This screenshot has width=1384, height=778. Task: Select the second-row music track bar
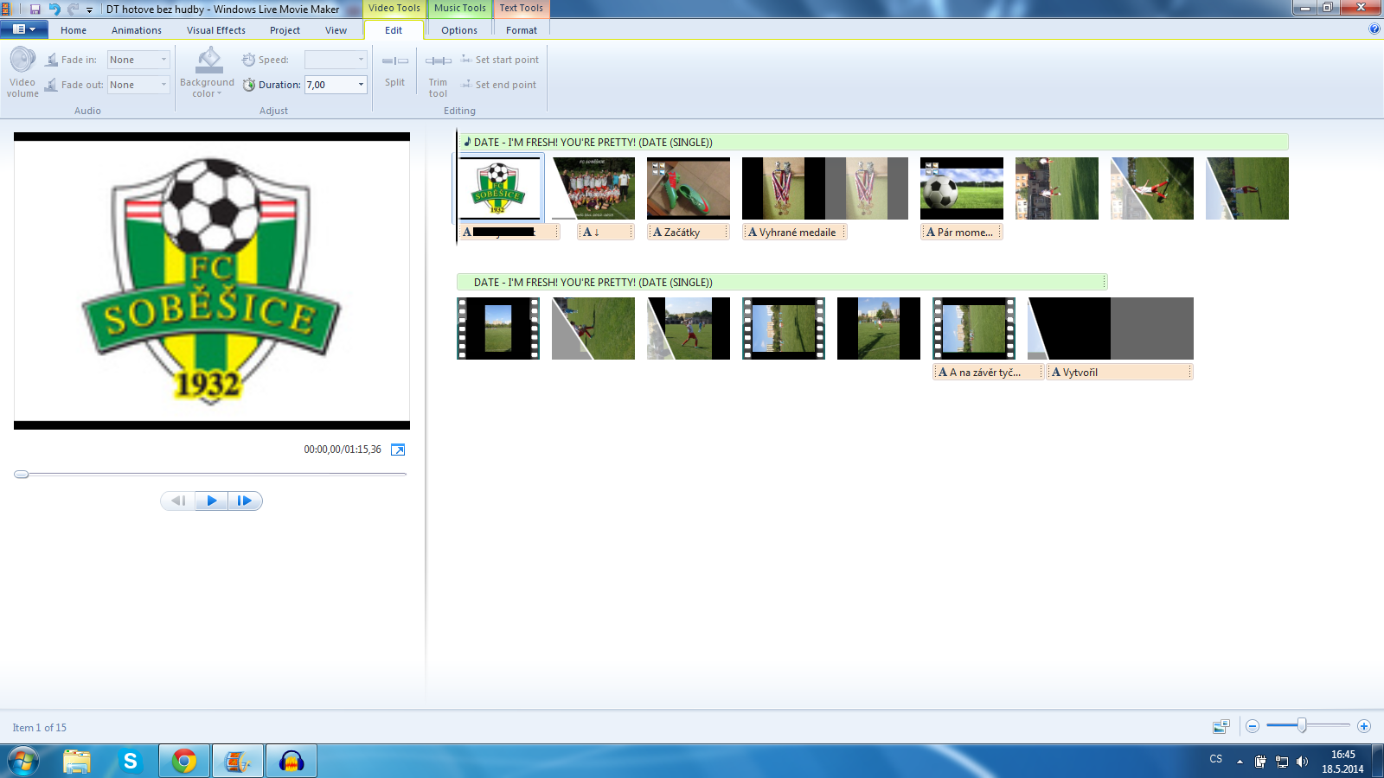click(x=782, y=282)
